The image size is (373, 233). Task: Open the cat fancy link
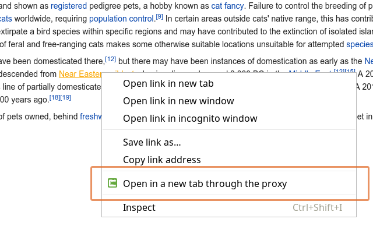(x=227, y=6)
